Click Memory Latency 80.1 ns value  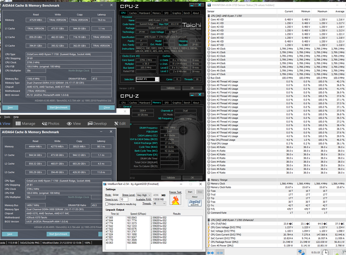coord(101,147)
